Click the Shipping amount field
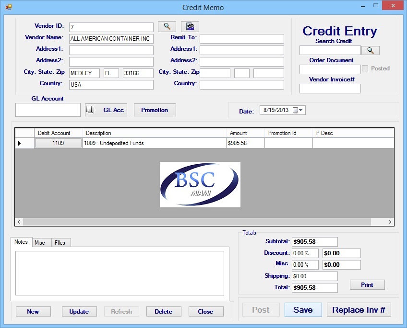The height and width of the screenshot is (328, 407). (x=314, y=276)
